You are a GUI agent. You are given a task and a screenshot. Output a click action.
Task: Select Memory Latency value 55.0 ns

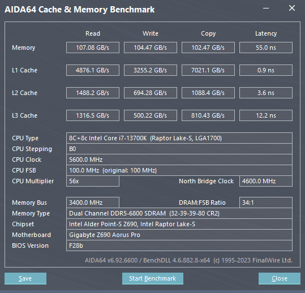click(266, 48)
